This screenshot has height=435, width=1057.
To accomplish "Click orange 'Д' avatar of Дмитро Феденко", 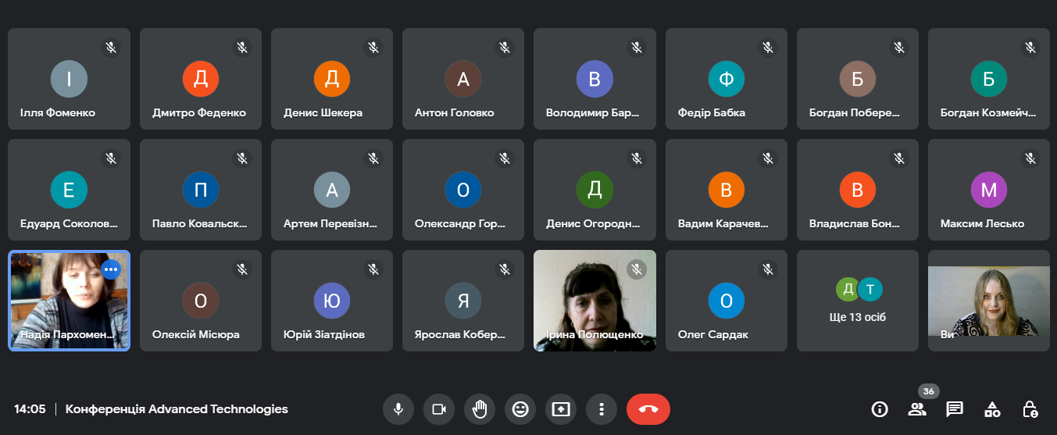I will click(x=201, y=79).
